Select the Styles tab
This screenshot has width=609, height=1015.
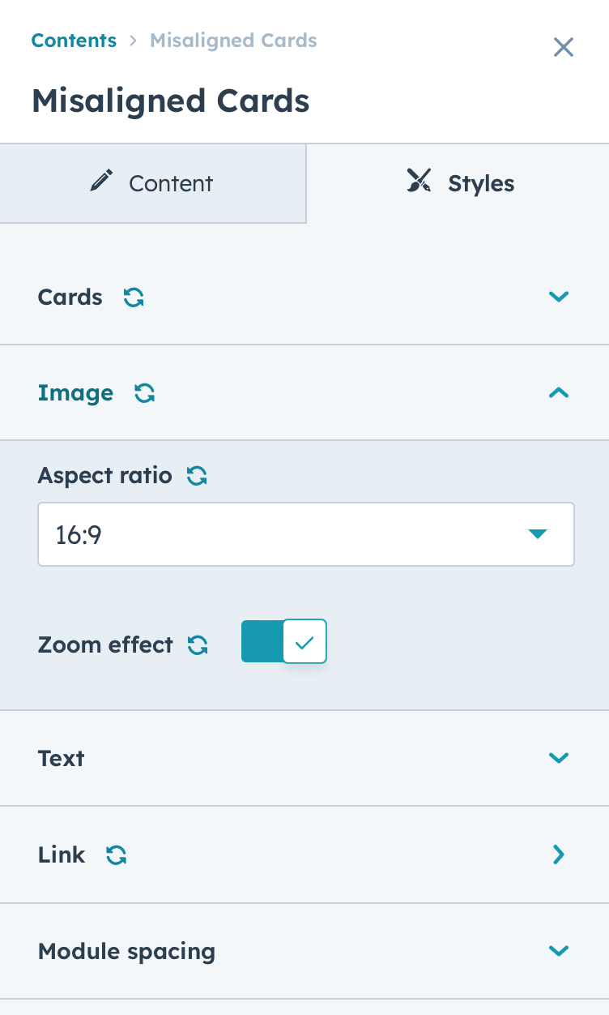[458, 183]
